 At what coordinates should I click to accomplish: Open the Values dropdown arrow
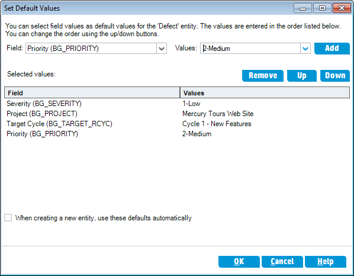click(305, 49)
